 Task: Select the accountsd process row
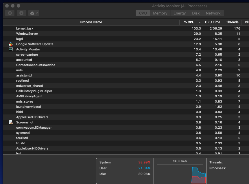coord(126,60)
